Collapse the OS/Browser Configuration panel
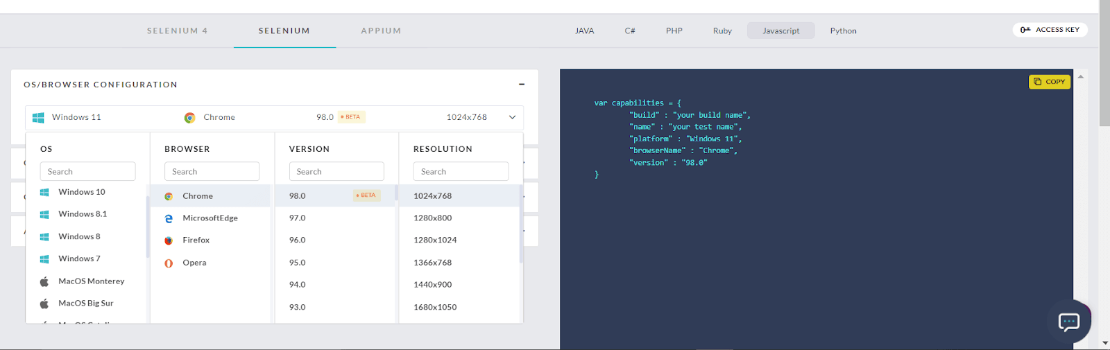Screen dimensions: 1110x350 [x=522, y=85]
